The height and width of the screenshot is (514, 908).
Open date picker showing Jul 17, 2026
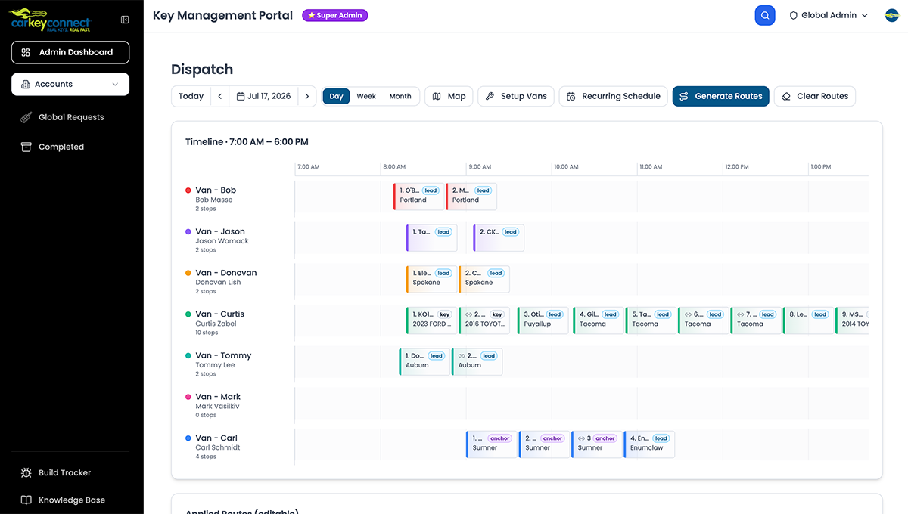click(263, 96)
